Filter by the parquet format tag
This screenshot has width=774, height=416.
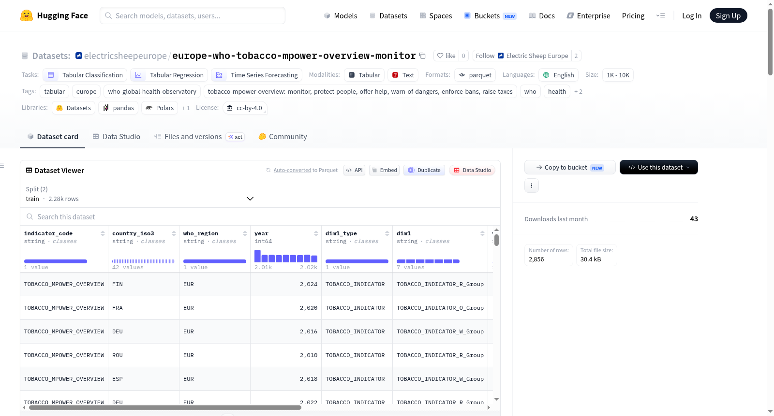(x=475, y=75)
